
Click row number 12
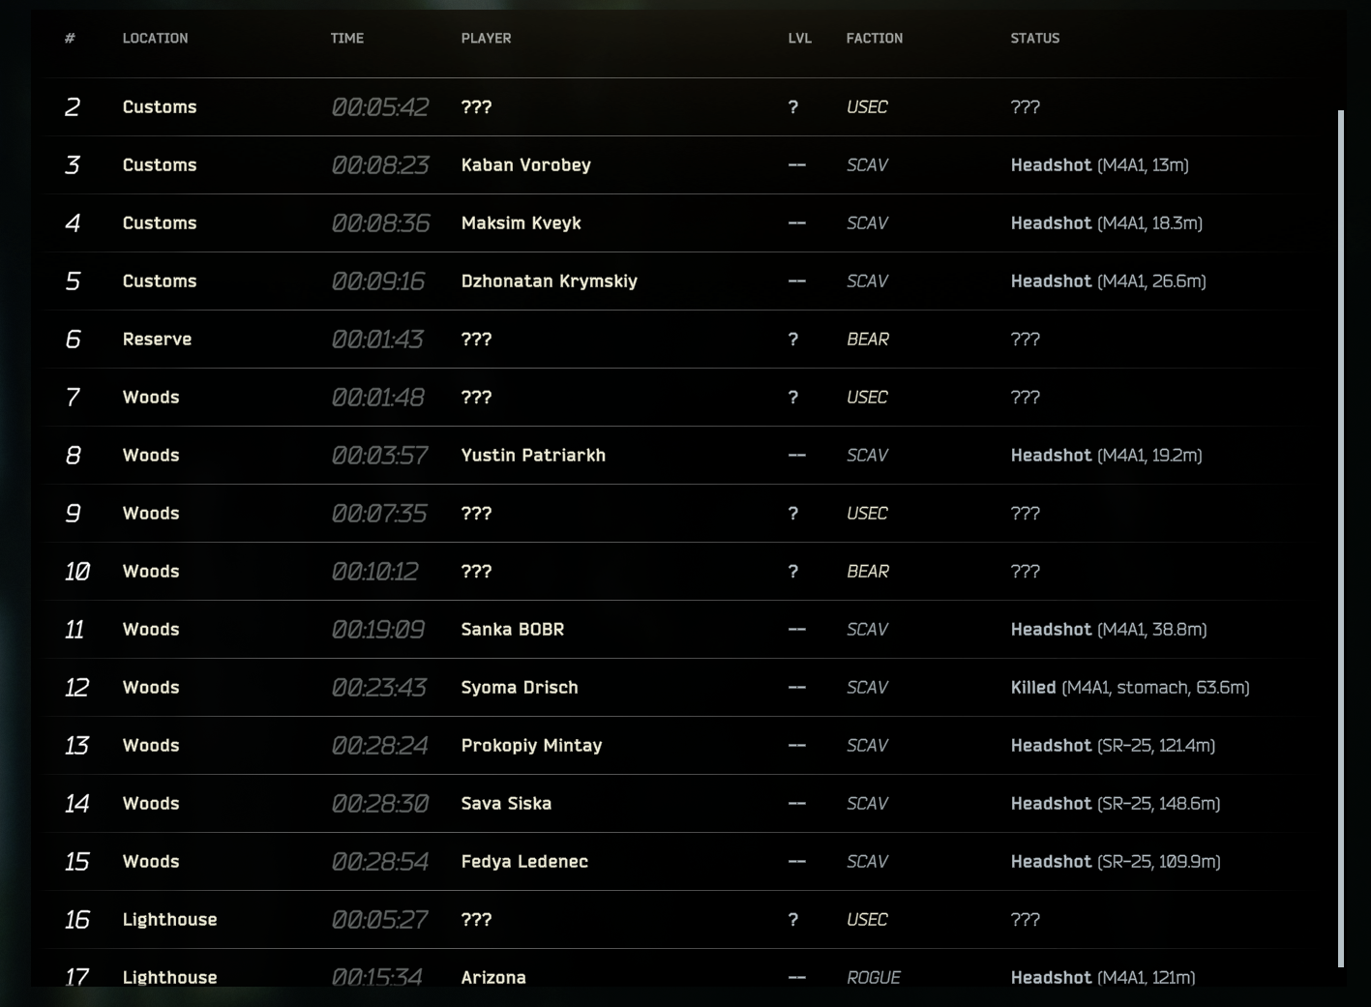click(x=76, y=688)
